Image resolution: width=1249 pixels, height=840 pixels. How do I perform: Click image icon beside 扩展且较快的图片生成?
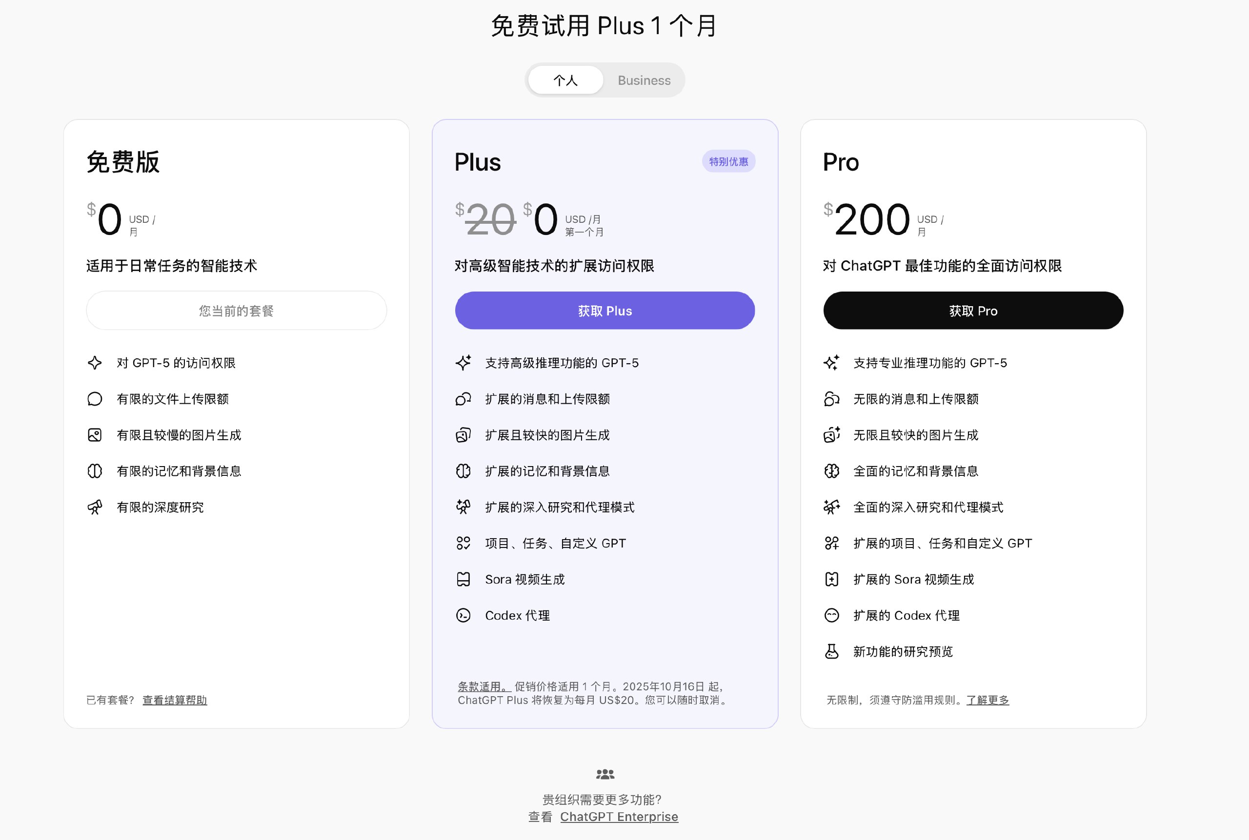463,435
